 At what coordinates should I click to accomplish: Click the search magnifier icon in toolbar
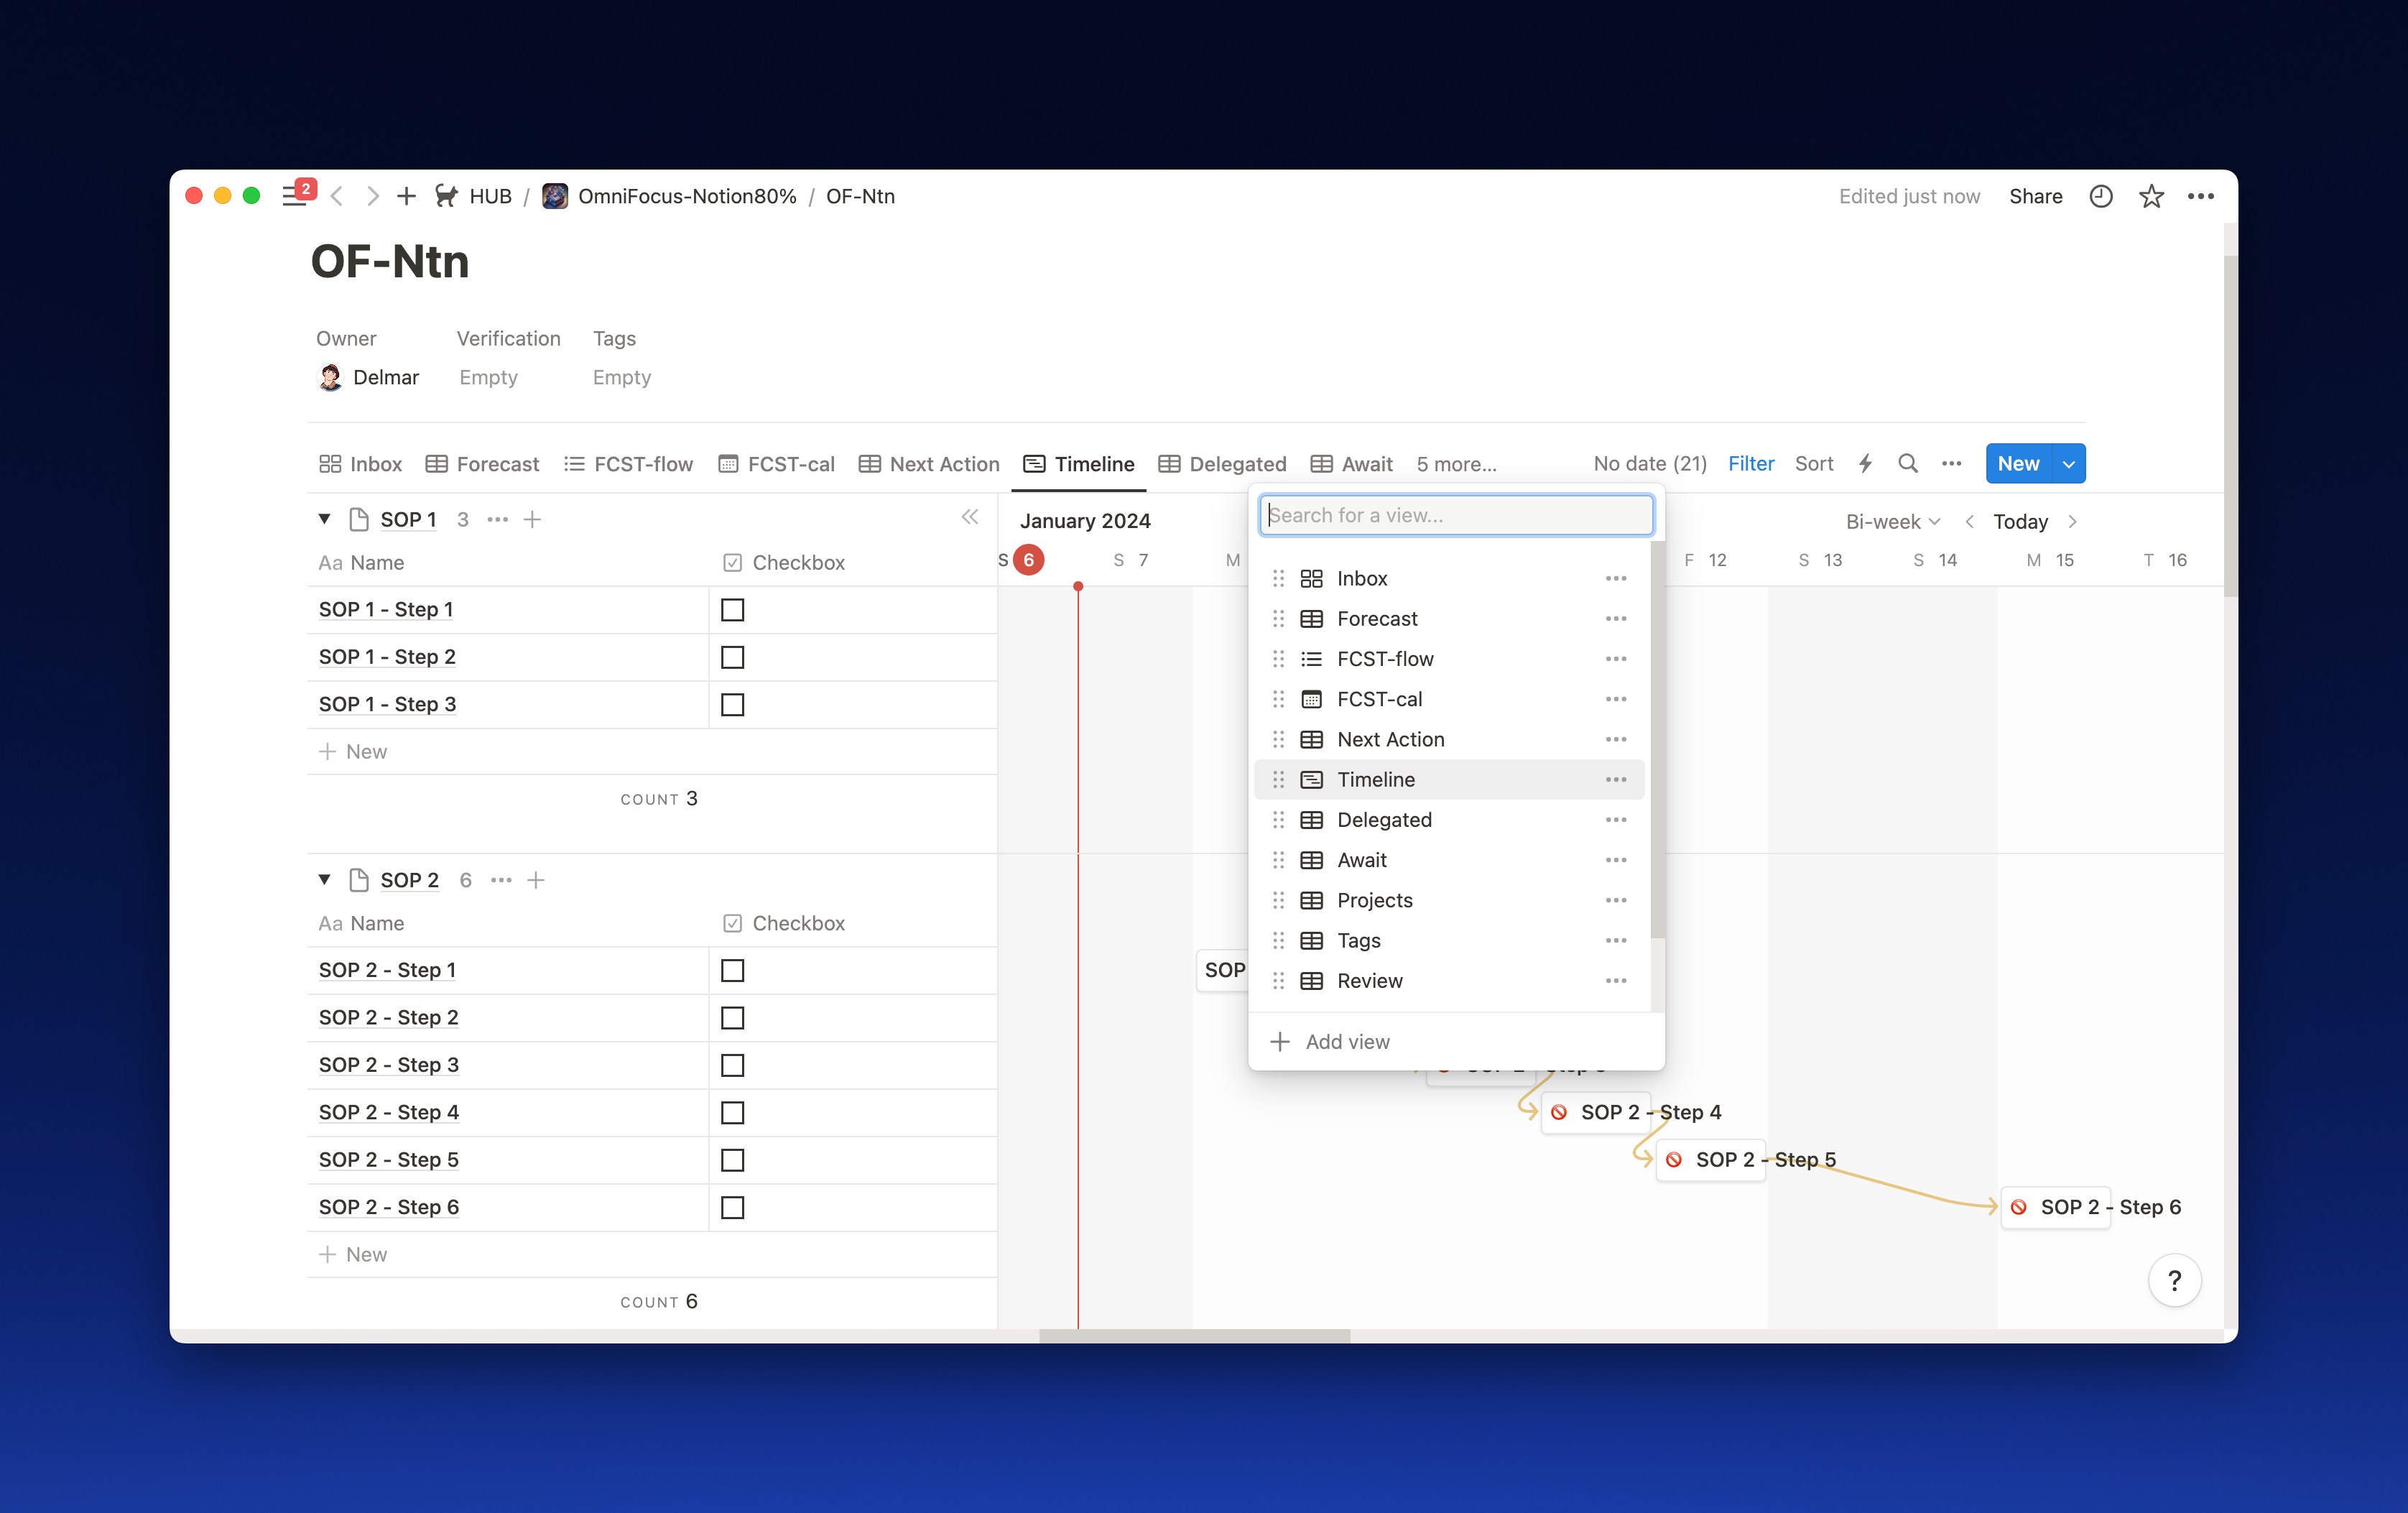point(1907,464)
